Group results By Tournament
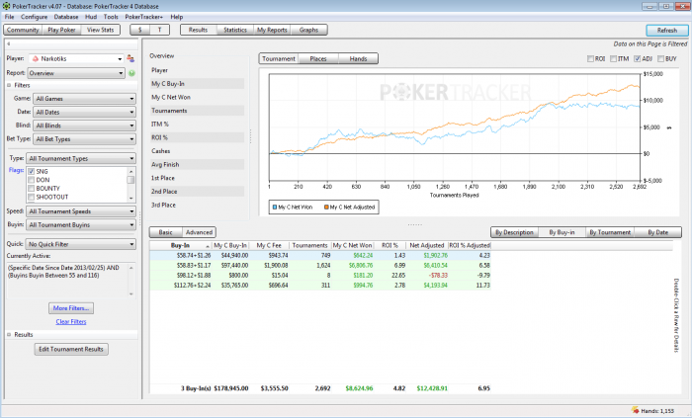Screen dimensions: 692x418 point(610,232)
